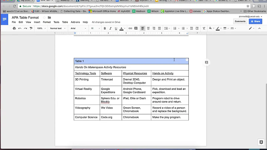Viewport: 267px width, 150px height.
Task: Toggle underline formatting
Action: point(116,28)
